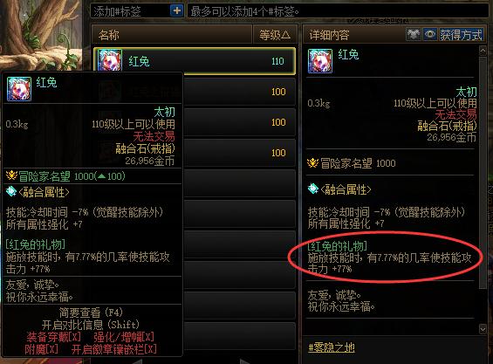Click the 红兔 icon in the tooltip popup

tap(19, 89)
